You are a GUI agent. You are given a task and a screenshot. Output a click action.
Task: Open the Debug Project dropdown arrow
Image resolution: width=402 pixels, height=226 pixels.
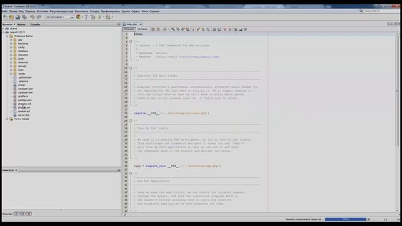pyautogui.click(x=112, y=17)
